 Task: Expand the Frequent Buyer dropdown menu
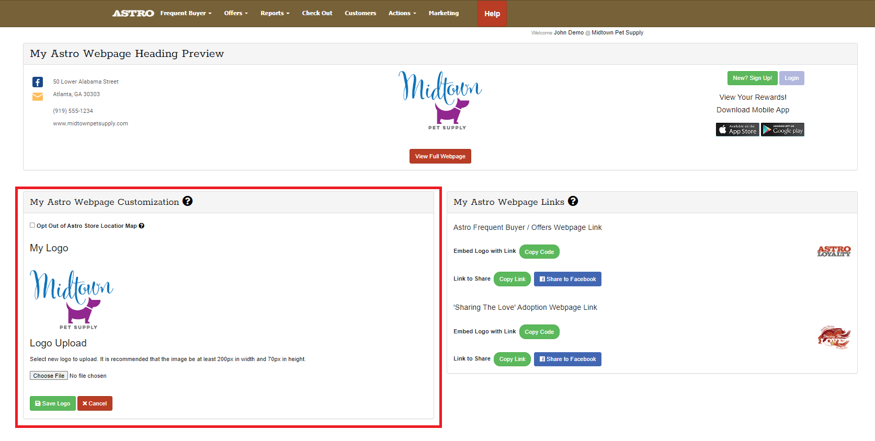[x=186, y=13]
